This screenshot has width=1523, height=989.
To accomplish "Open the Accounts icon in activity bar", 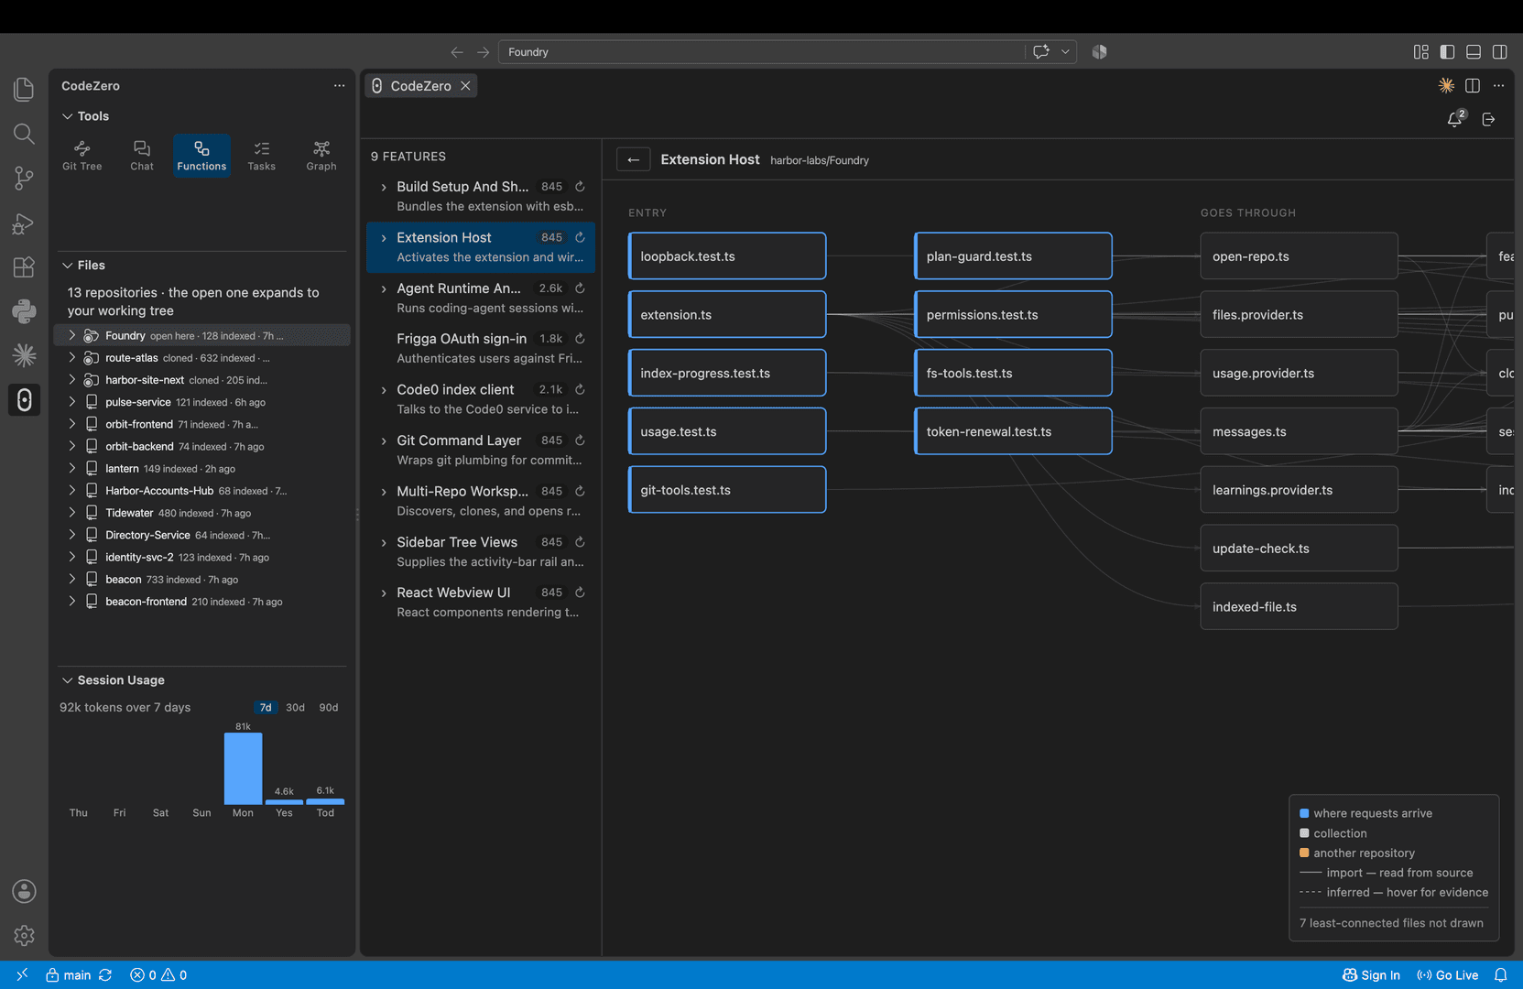I will [x=24, y=891].
